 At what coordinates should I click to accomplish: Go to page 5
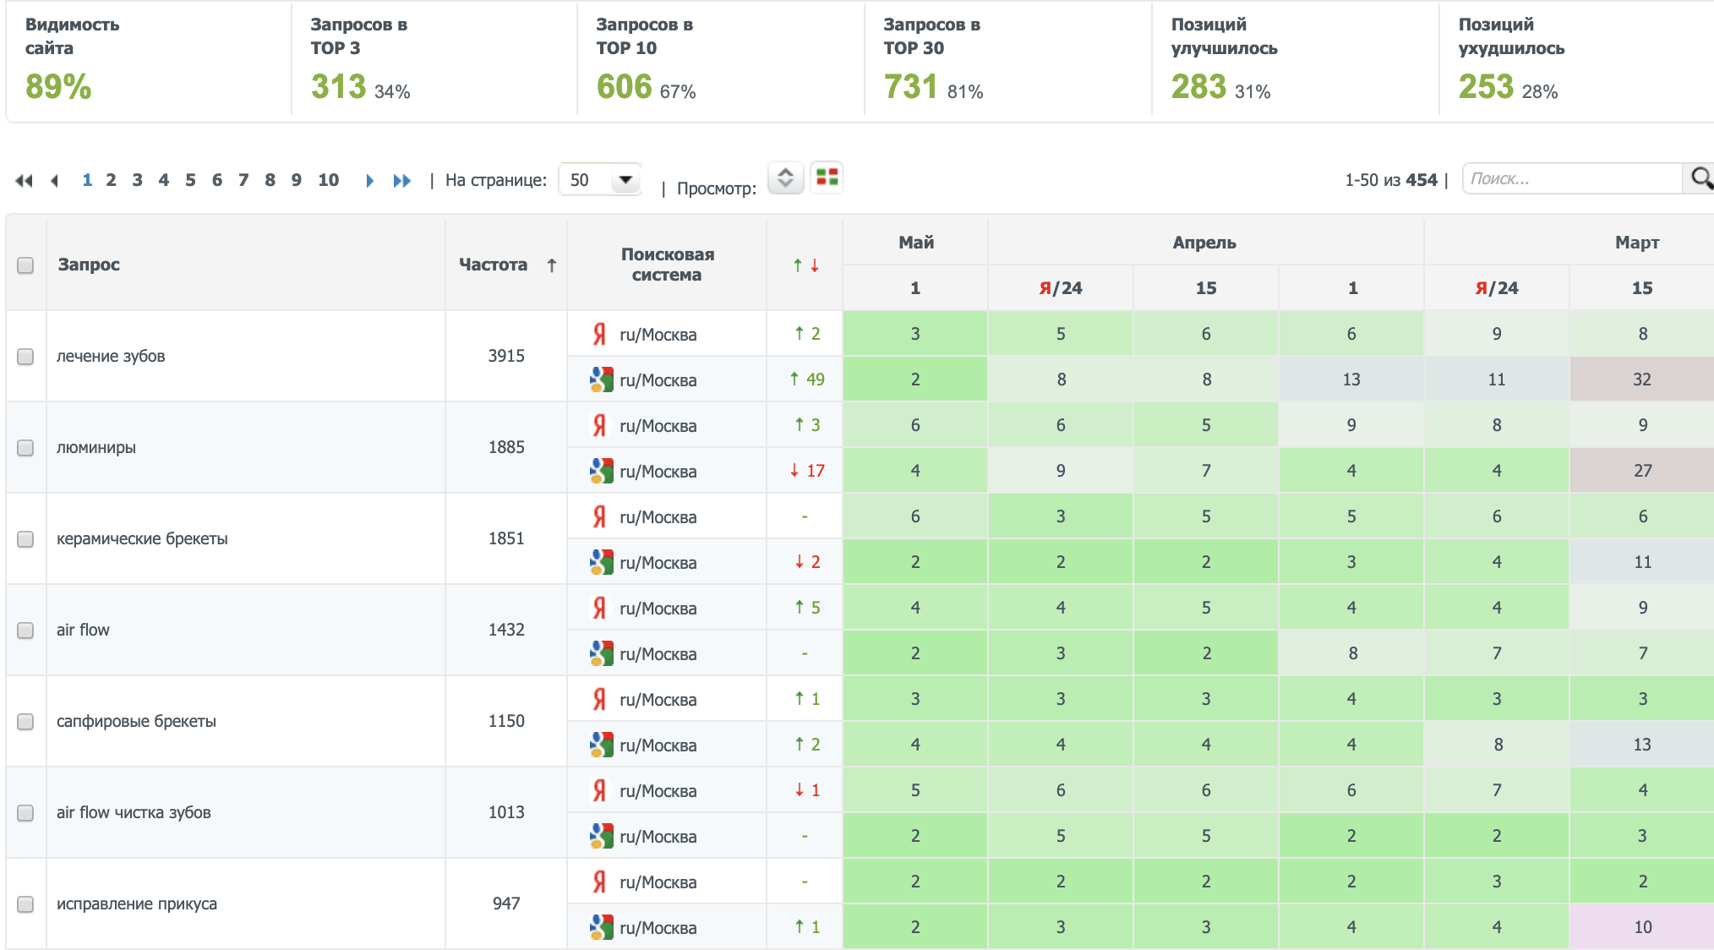[190, 180]
